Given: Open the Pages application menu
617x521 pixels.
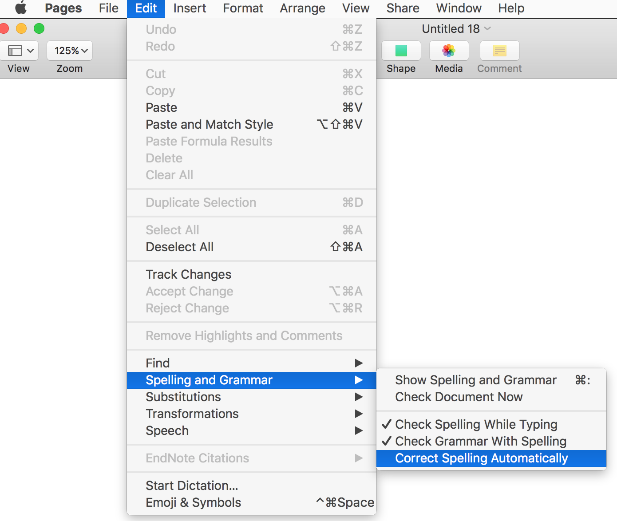Looking at the screenshot, I should (63, 8).
